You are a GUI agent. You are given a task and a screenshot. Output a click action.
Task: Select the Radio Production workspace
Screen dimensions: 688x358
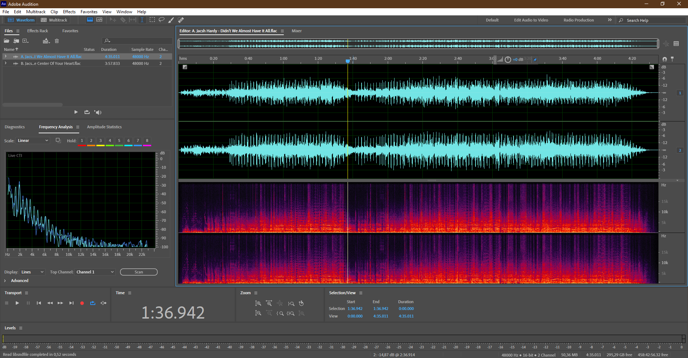(579, 20)
